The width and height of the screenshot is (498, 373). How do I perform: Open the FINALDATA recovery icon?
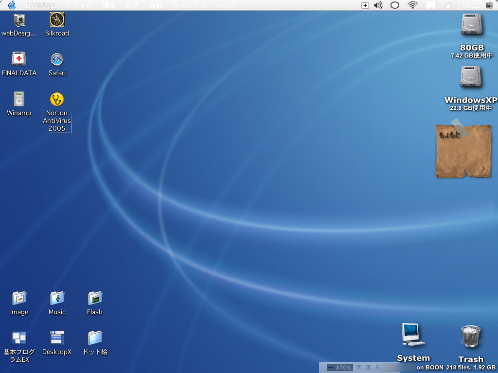[19, 59]
